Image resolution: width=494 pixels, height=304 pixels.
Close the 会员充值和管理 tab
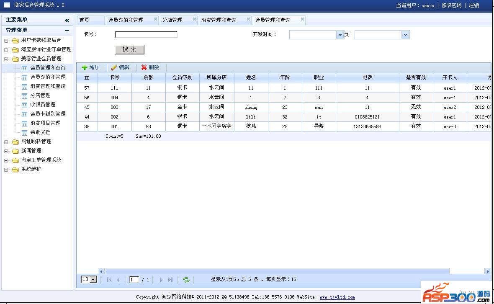(x=155, y=19)
